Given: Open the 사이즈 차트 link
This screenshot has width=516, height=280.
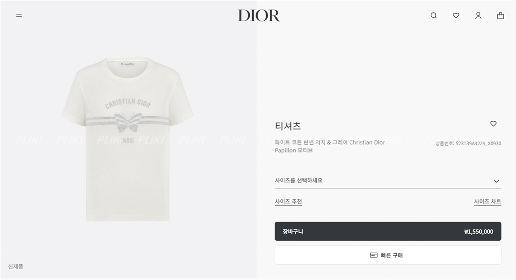Looking at the screenshot, I should (487, 201).
